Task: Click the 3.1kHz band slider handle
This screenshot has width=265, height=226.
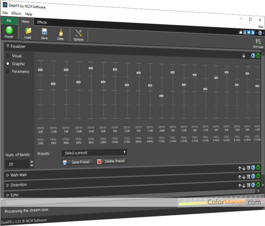Action: pyautogui.click(x=205, y=89)
